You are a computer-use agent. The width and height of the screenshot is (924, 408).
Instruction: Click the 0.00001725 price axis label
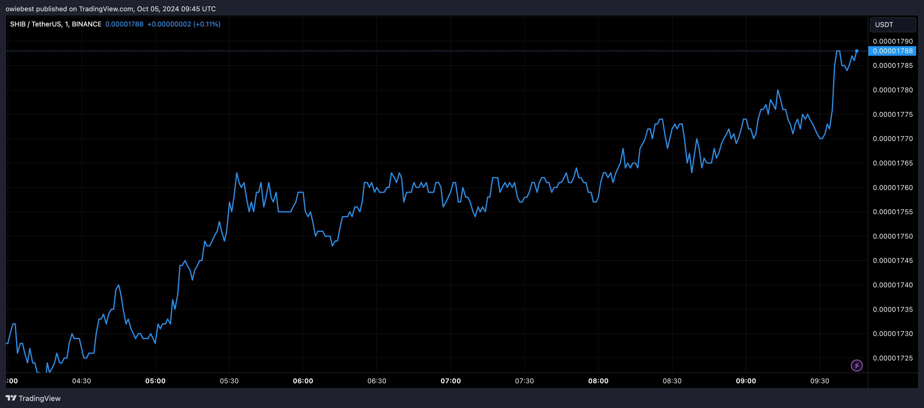pos(893,358)
